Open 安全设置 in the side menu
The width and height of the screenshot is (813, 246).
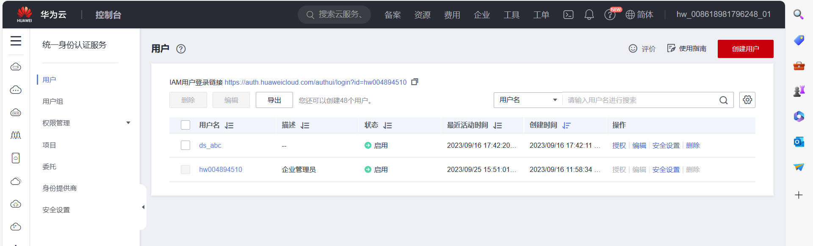[x=56, y=210]
